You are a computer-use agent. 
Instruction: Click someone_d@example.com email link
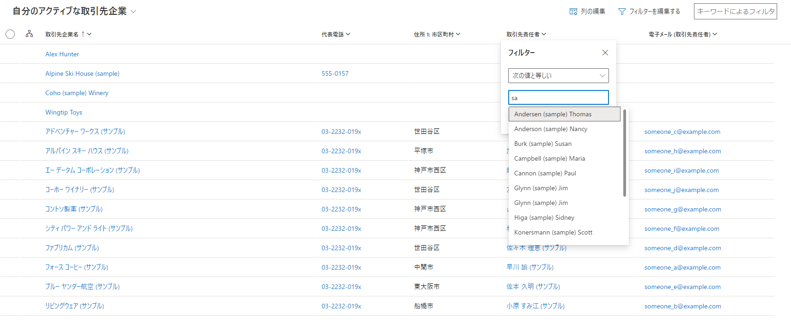tap(683, 248)
